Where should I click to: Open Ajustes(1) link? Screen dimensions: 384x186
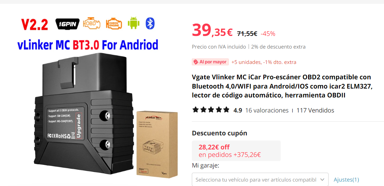point(346,180)
